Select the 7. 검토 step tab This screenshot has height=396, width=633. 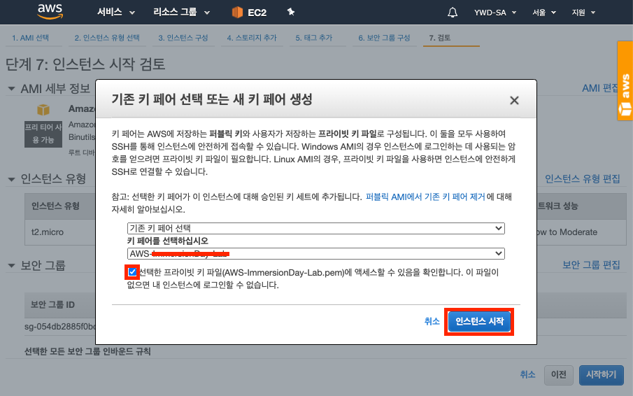coord(440,38)
